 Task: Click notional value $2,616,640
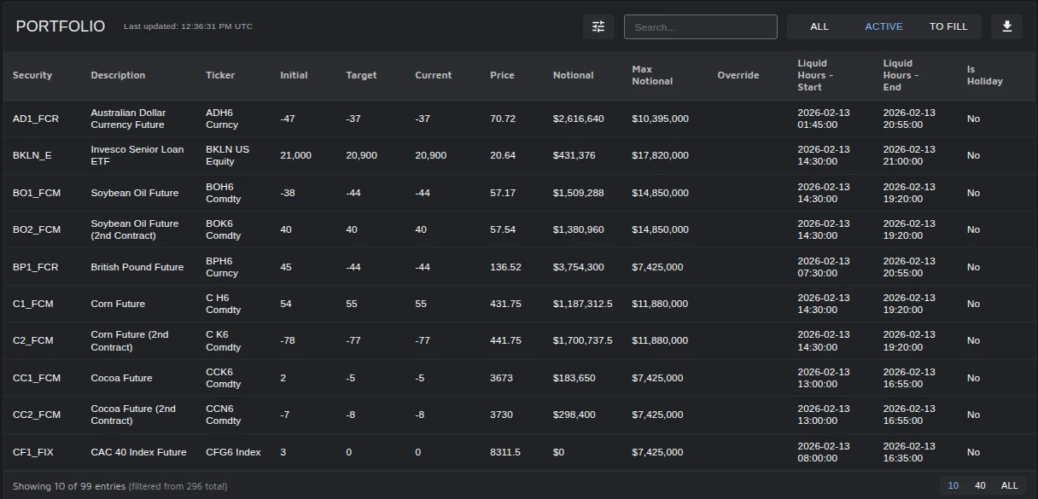(x=578, y=119)
